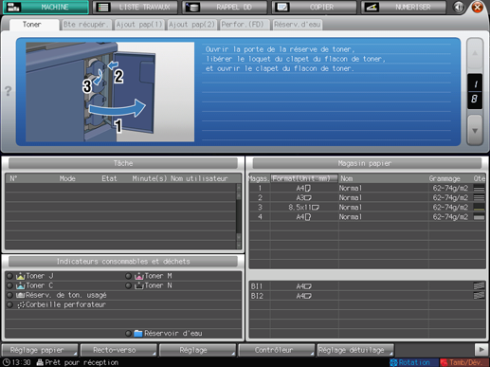
Task: Click Toner C status indicator light
Action: [x=9, y=285]
